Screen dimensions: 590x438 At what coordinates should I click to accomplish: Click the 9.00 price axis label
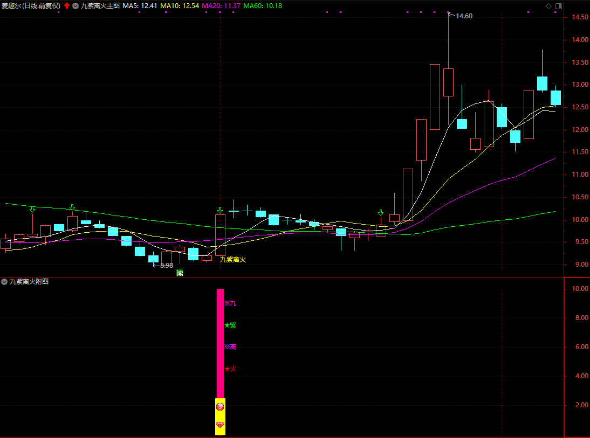tap(582, 265)
